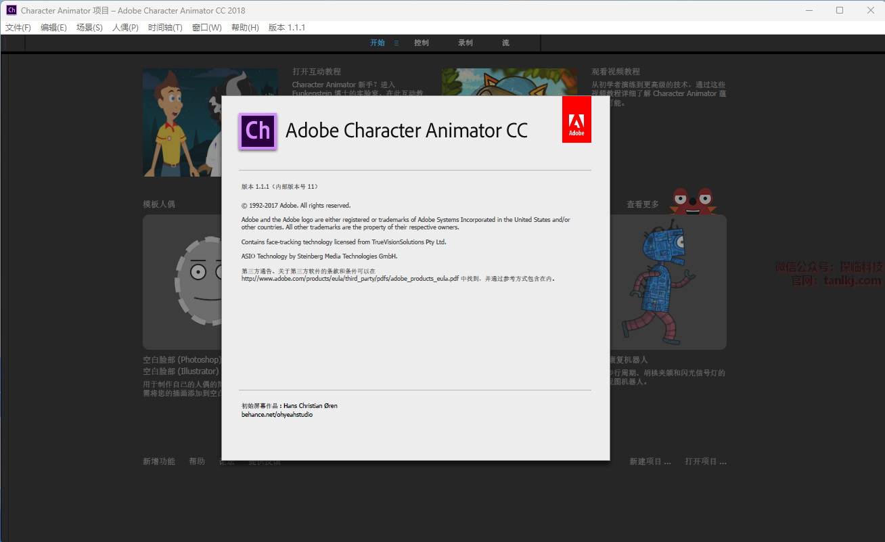Open the 场景(S) menu
Image resolution: width=885 pixels, height=542 pixels.
[89, 28]
